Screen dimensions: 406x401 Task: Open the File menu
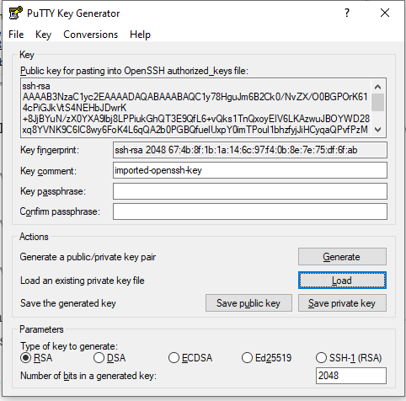[16, 35]
